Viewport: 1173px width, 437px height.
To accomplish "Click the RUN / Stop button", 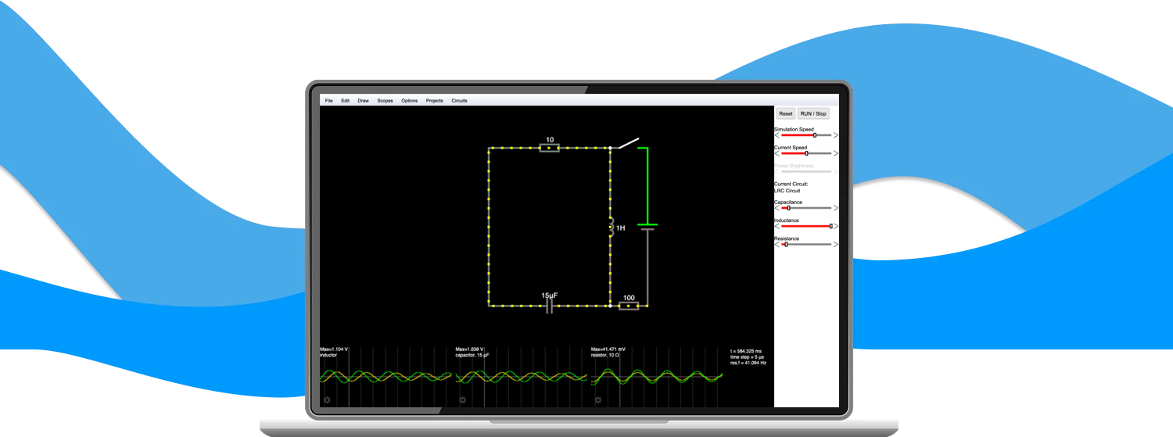I will pyautogui.click(x=813, y=113).
